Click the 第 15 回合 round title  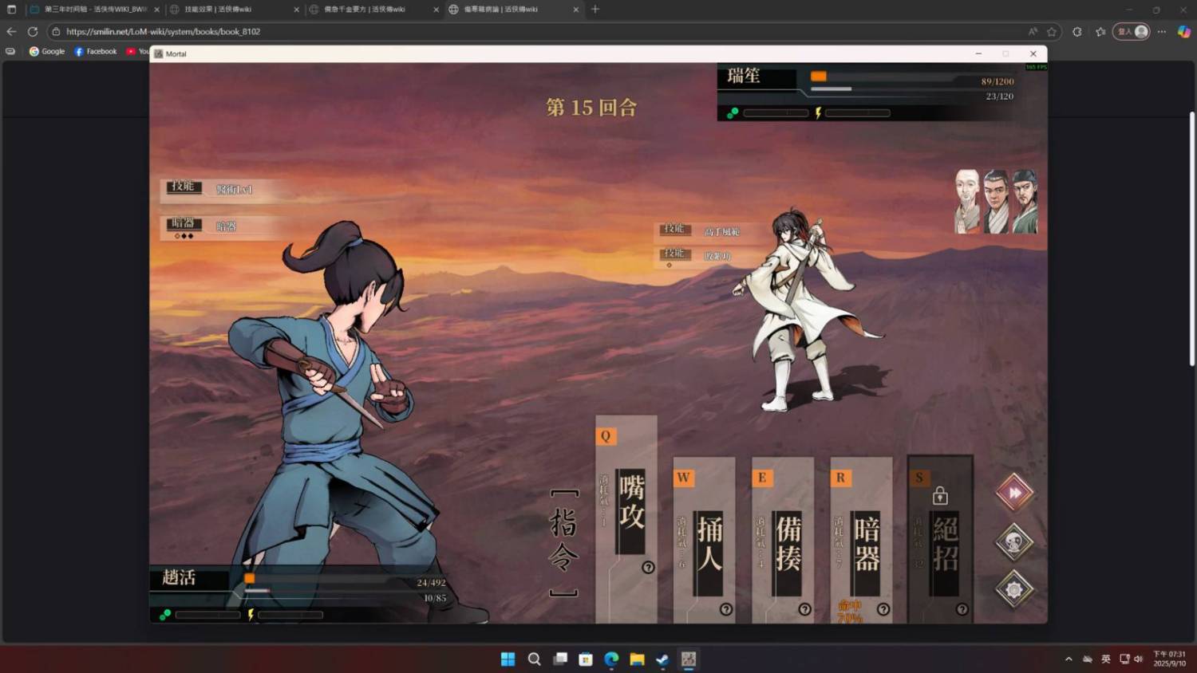point(591,107)
